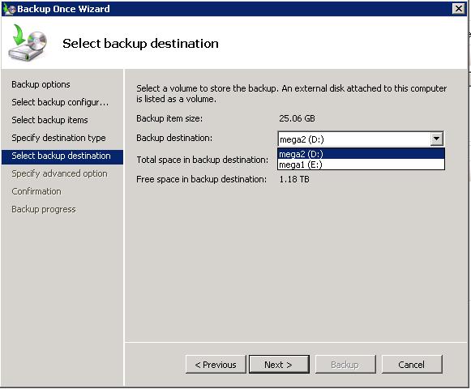Click the Specify advanced option step
The height and width of the screenshot is (389, 471).
pyautogui.click(x=59, y=173)
